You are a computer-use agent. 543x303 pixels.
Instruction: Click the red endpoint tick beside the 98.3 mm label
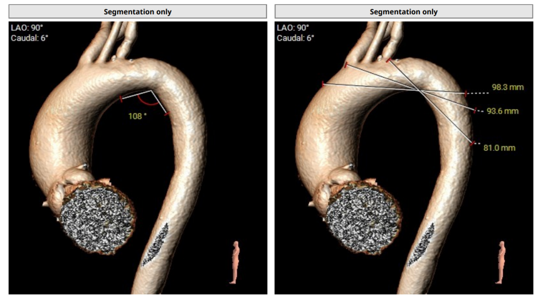tap(466, 94)
